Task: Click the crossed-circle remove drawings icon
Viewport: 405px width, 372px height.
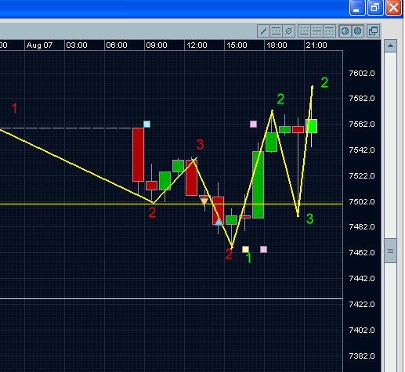Action: pos(288,31)
